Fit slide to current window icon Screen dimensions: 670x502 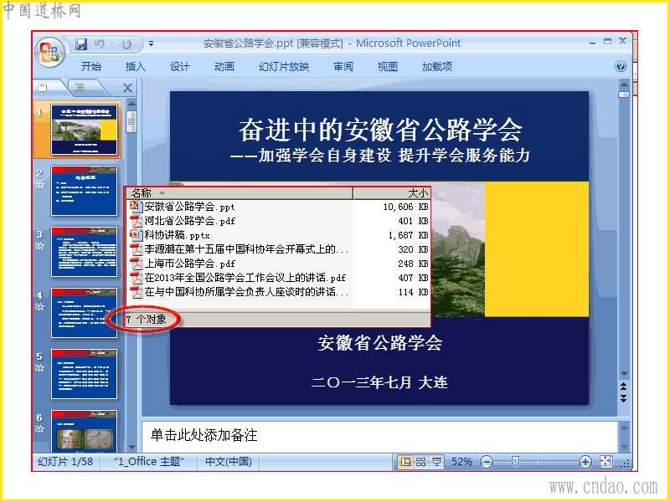point(606,462)
